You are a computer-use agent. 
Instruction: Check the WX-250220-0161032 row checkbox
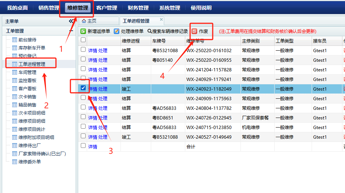click(x=83, y=50)
